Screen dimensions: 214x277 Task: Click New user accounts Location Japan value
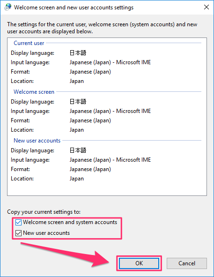[x=77, y=179]
